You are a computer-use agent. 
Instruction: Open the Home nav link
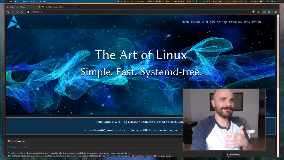[185, 21]
